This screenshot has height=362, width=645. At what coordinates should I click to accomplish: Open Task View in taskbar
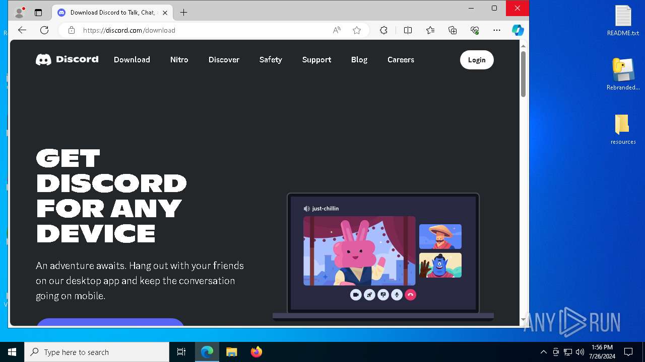[181, 352]
